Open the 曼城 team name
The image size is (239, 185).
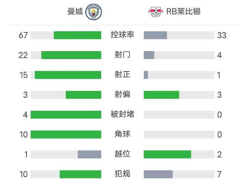click(75, 12)
